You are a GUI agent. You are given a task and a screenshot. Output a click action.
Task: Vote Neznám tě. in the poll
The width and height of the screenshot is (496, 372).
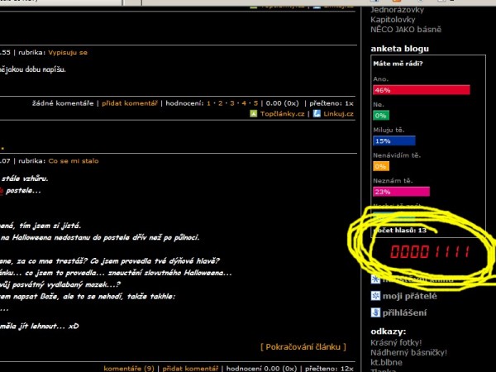[393, 181]
